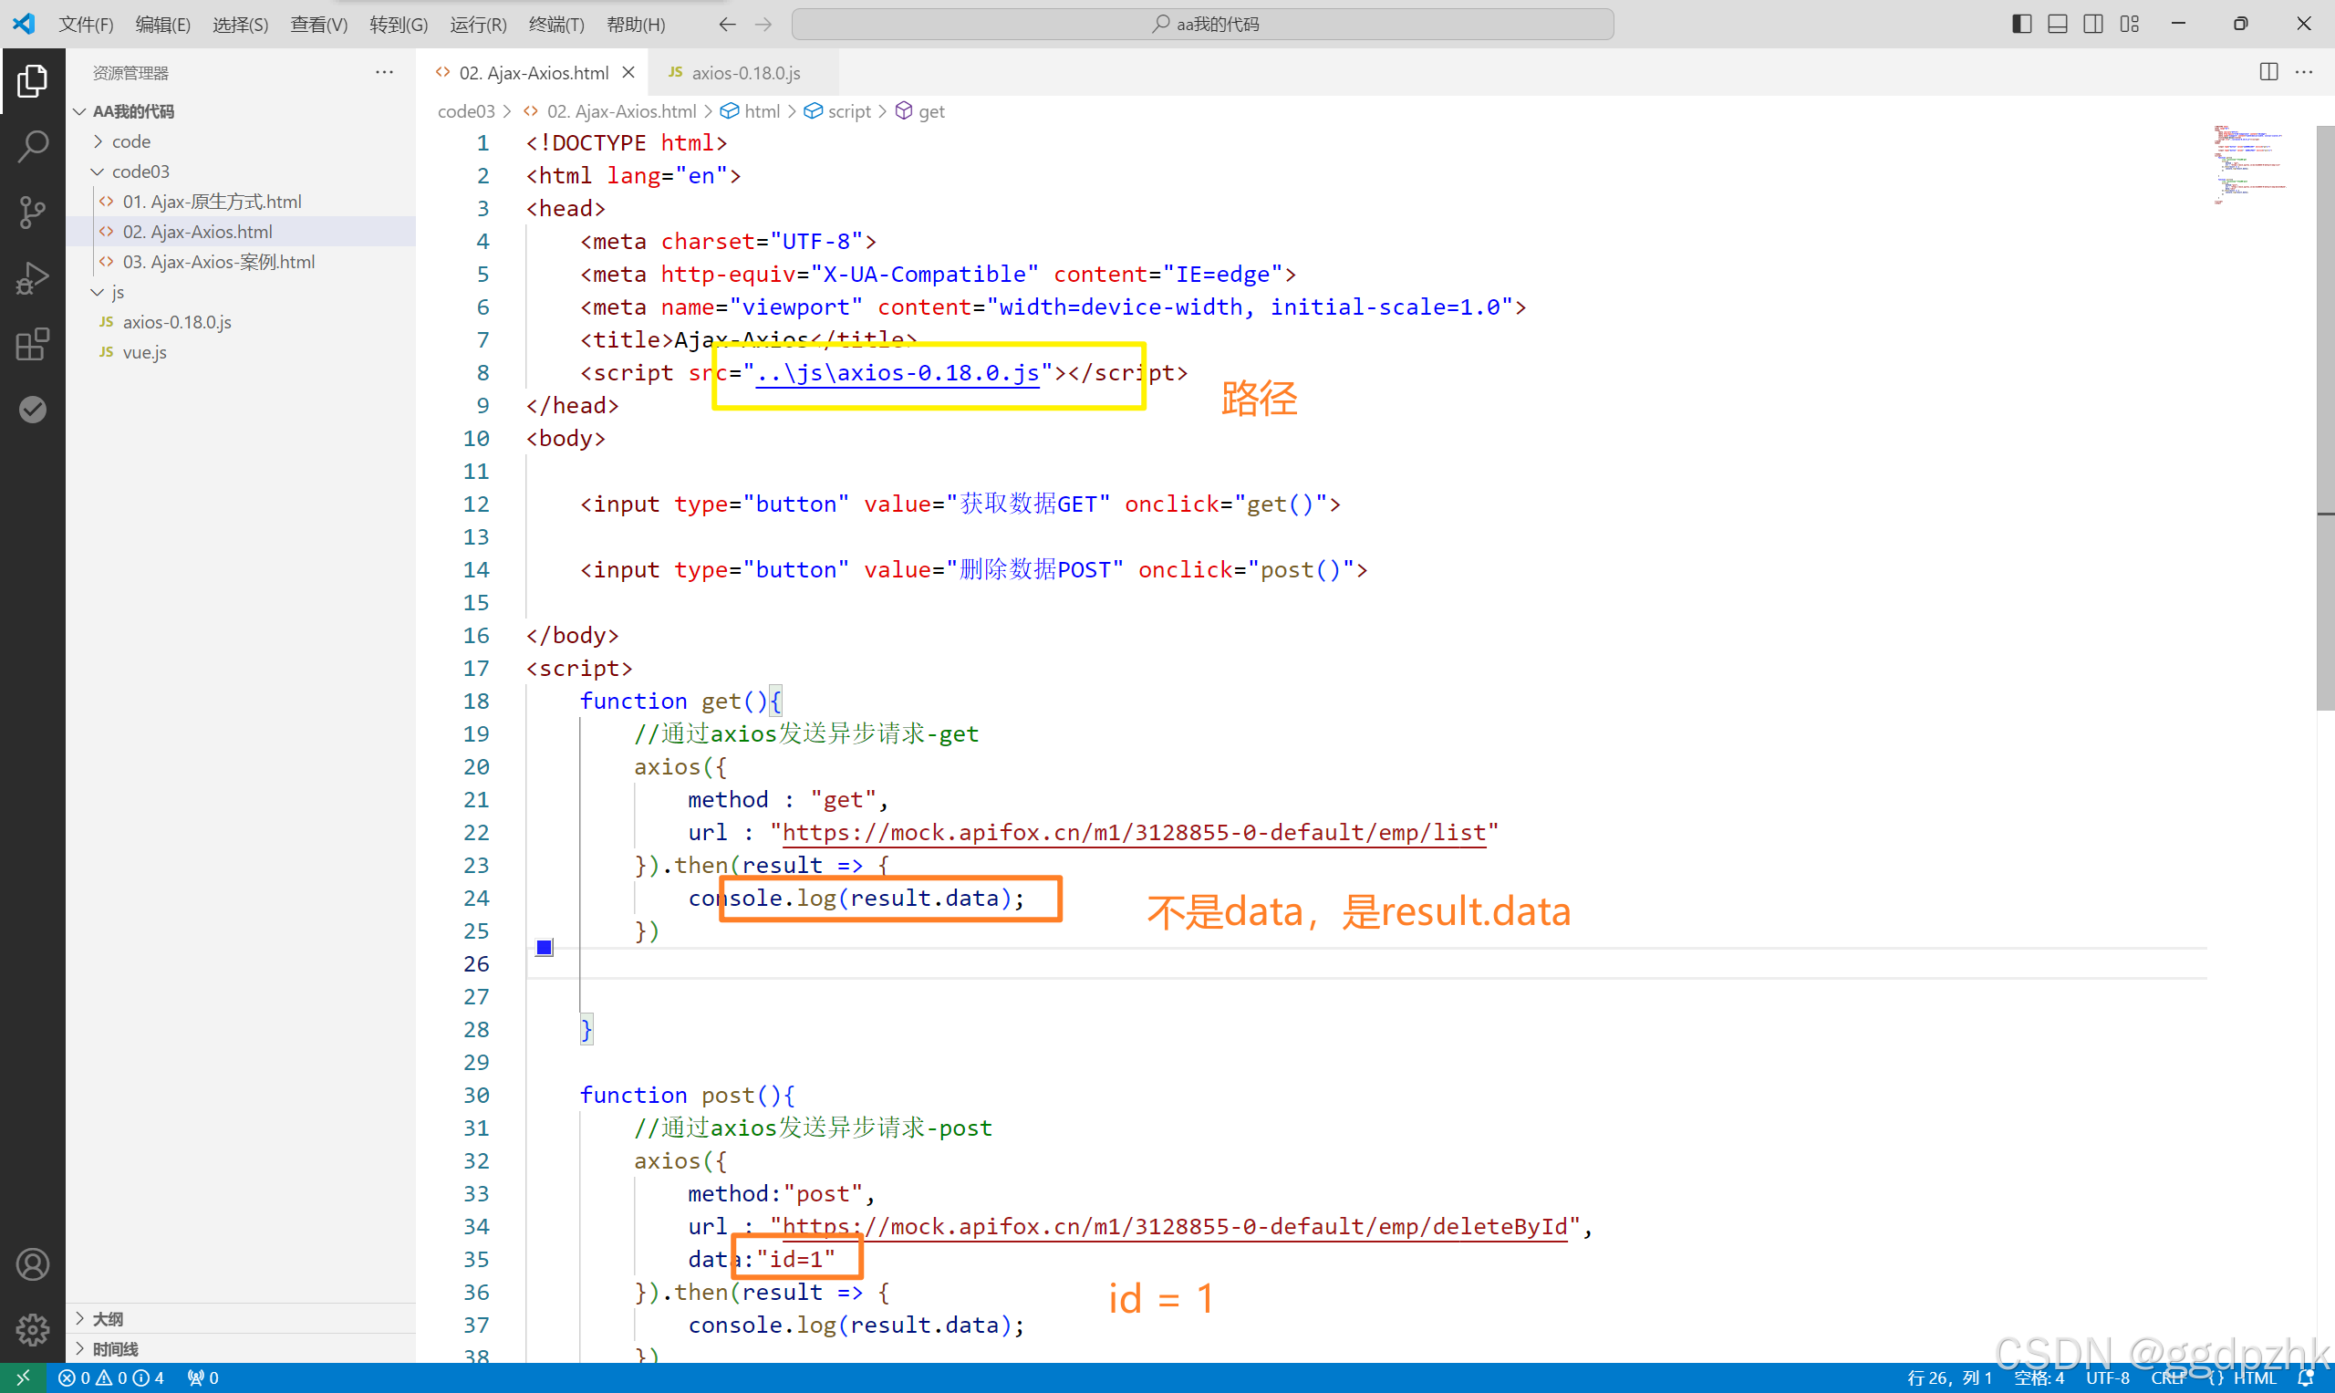Open the Run and Debug panel
The height and width of the screenshot is (1393, 2335).
[33, 278]
